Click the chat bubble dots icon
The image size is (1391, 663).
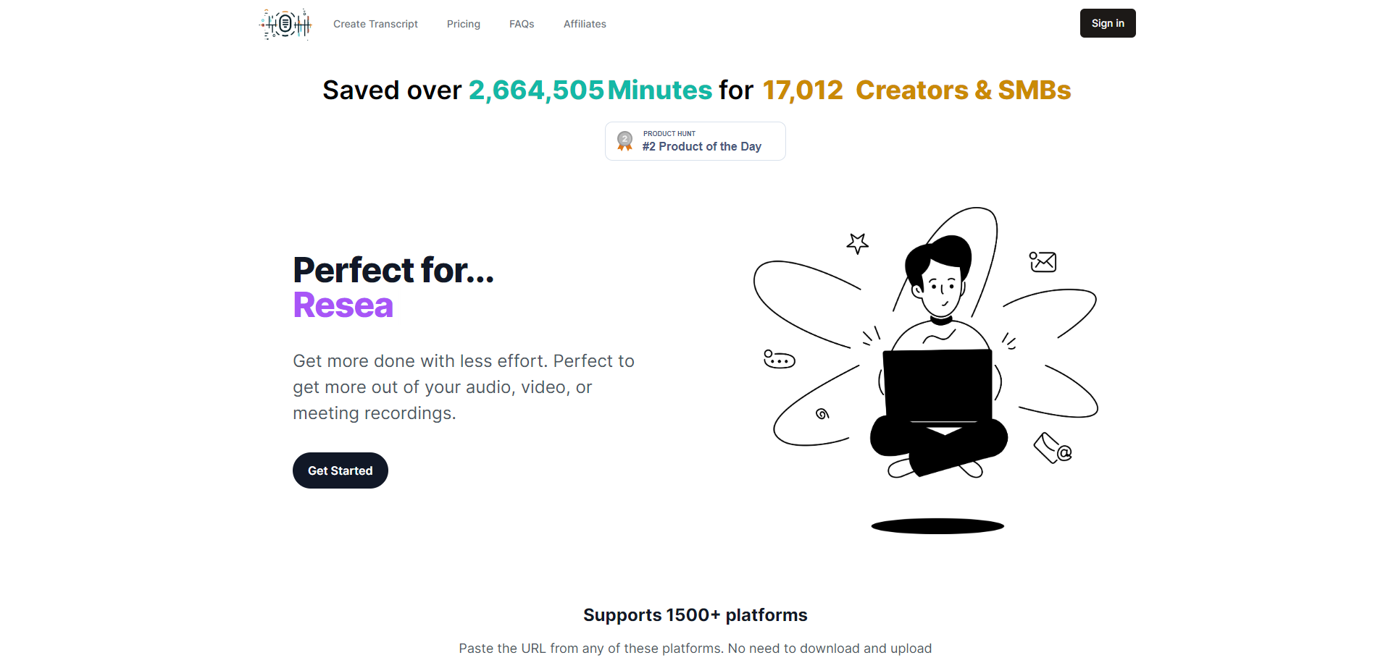point(780,359)
